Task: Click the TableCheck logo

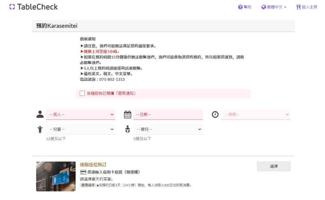Action: pyautogui.click(x=33, y=7)
